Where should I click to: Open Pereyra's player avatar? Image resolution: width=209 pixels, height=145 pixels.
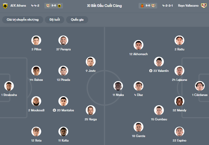tap(63, 40)
